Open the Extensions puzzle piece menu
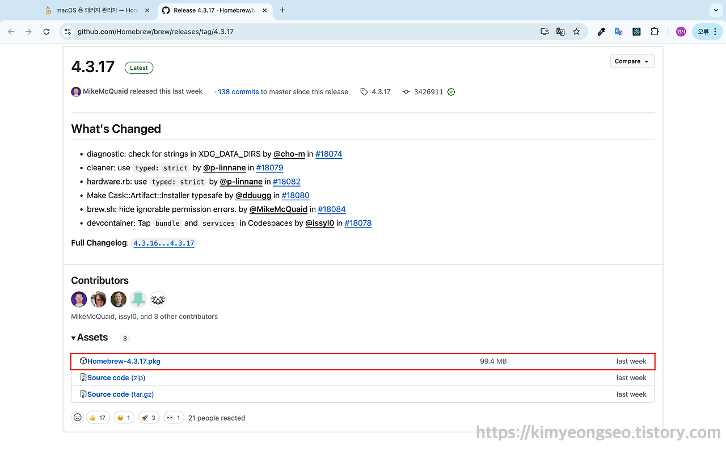 [655, 32]
